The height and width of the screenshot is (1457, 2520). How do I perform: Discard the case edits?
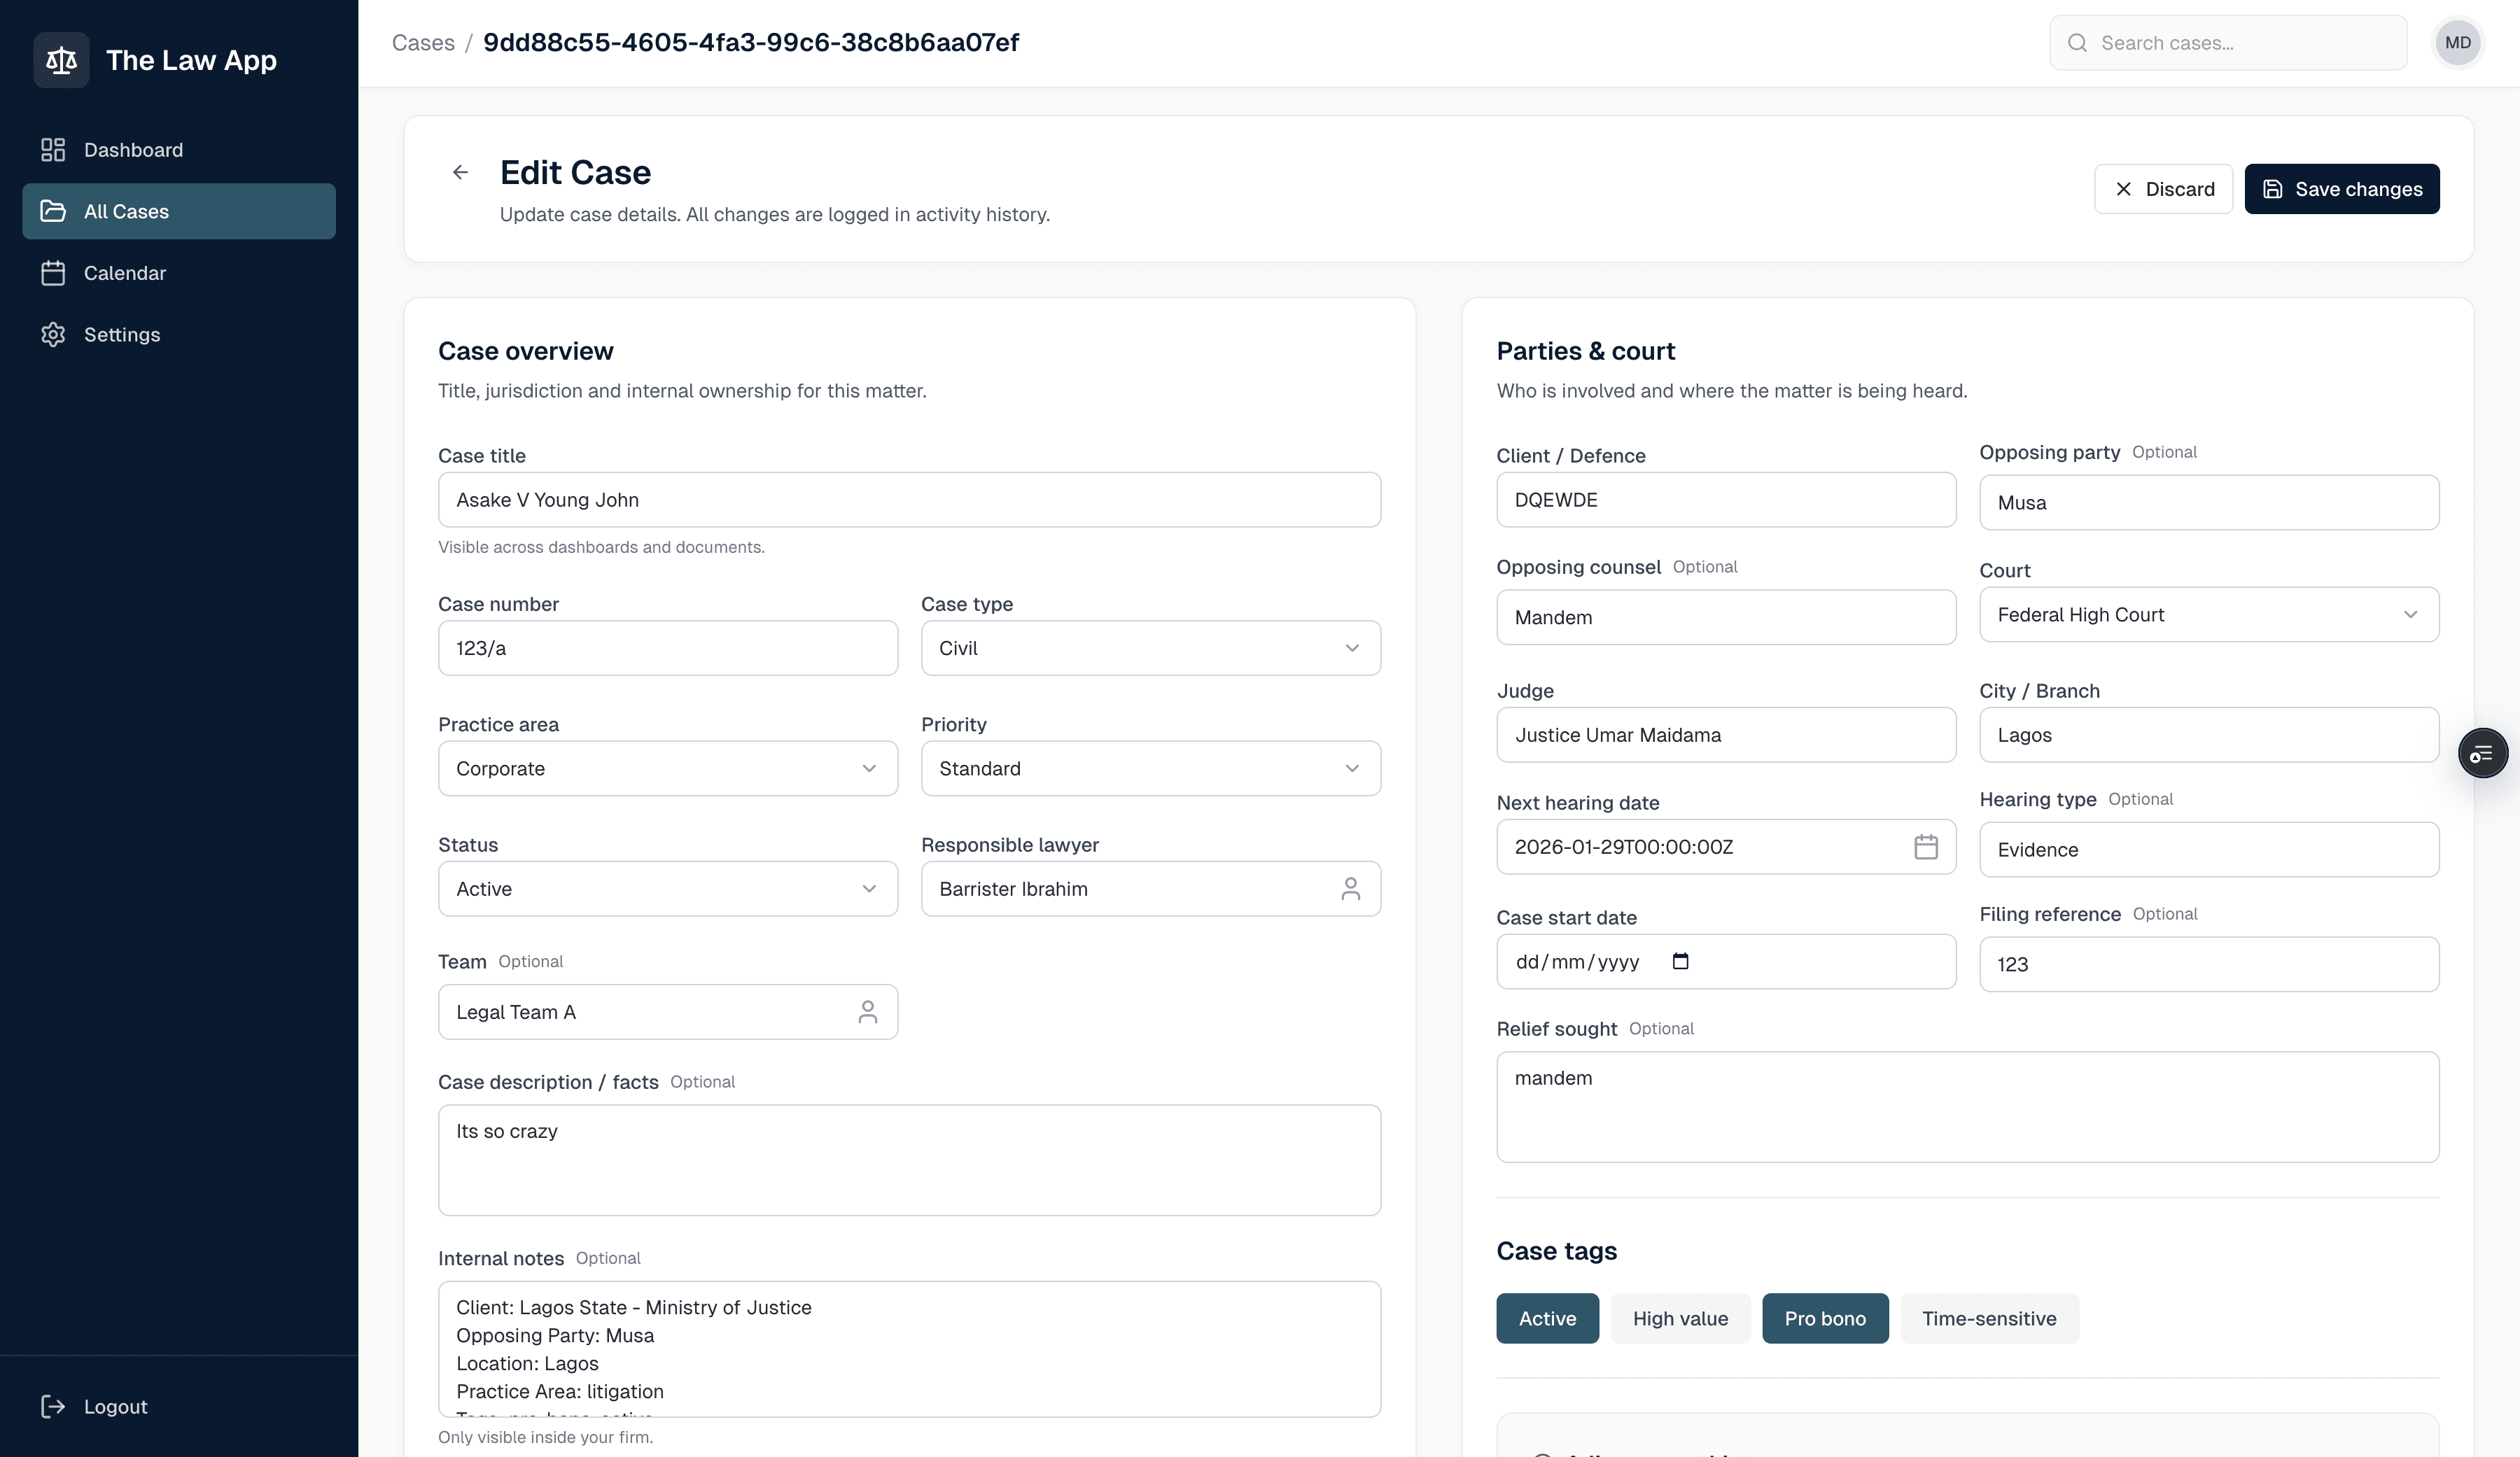click(2163, 189)
